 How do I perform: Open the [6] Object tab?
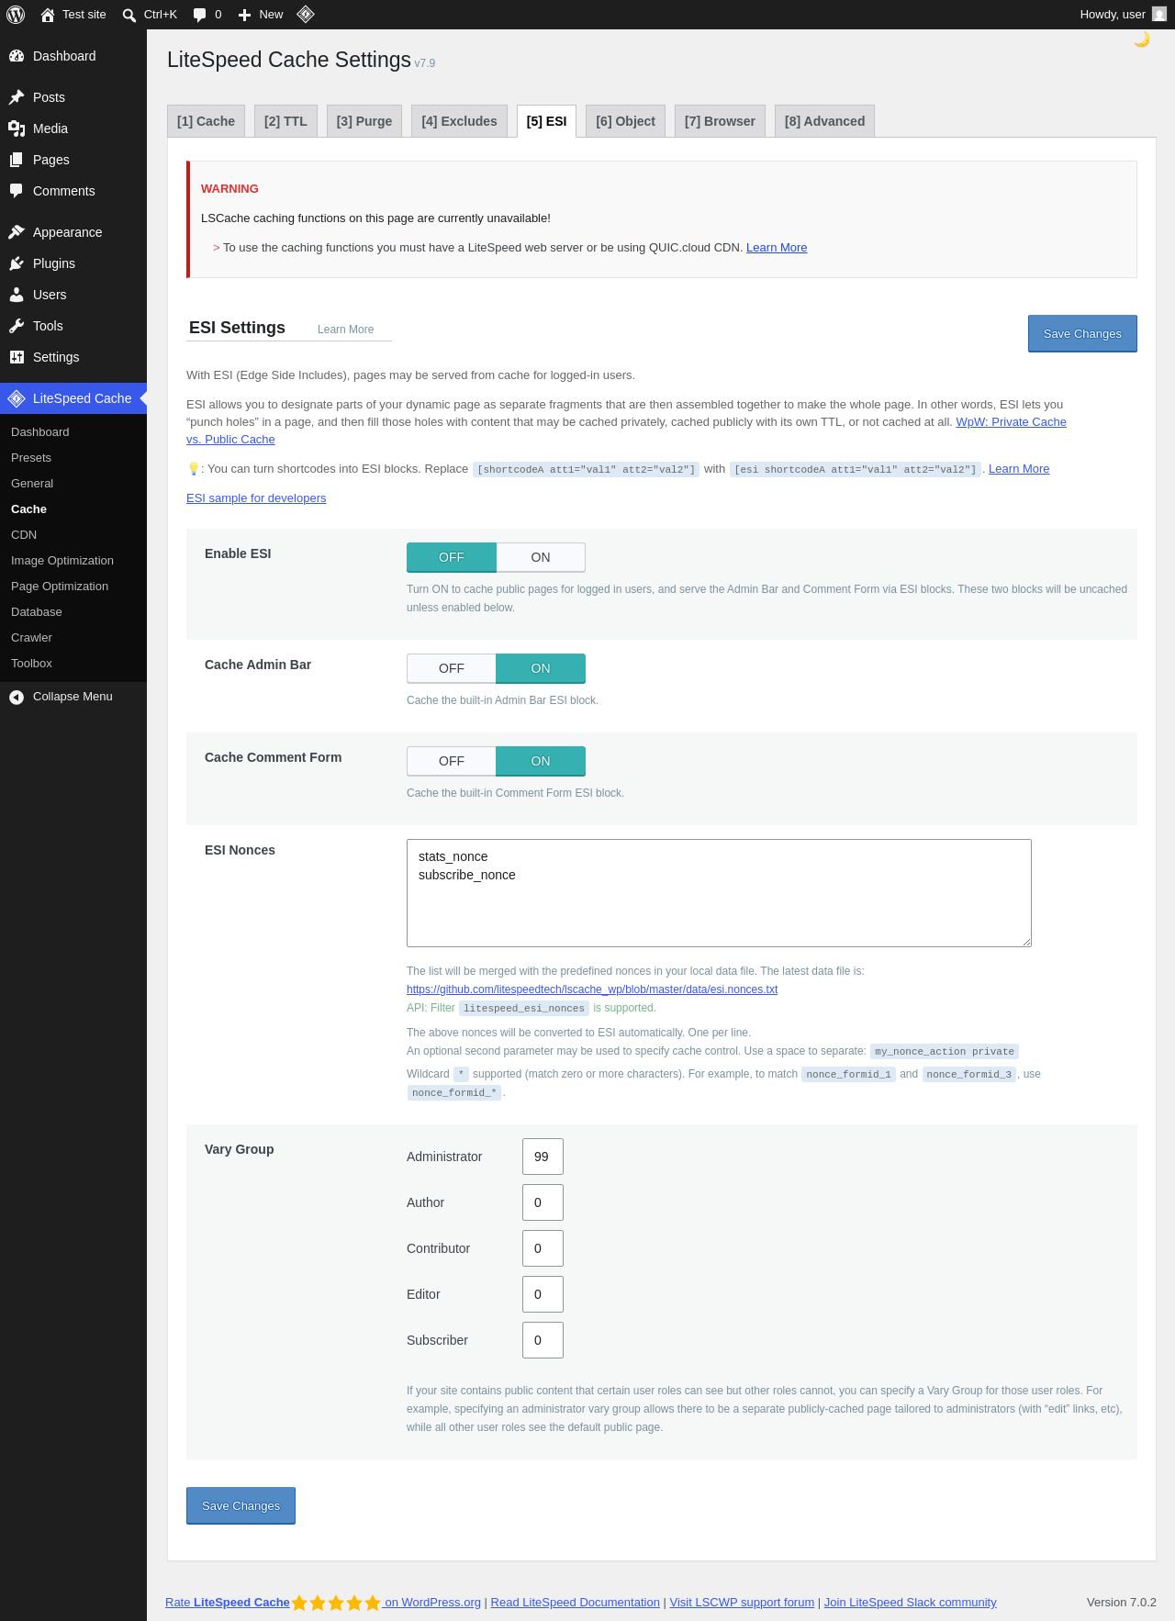[625, 121]
